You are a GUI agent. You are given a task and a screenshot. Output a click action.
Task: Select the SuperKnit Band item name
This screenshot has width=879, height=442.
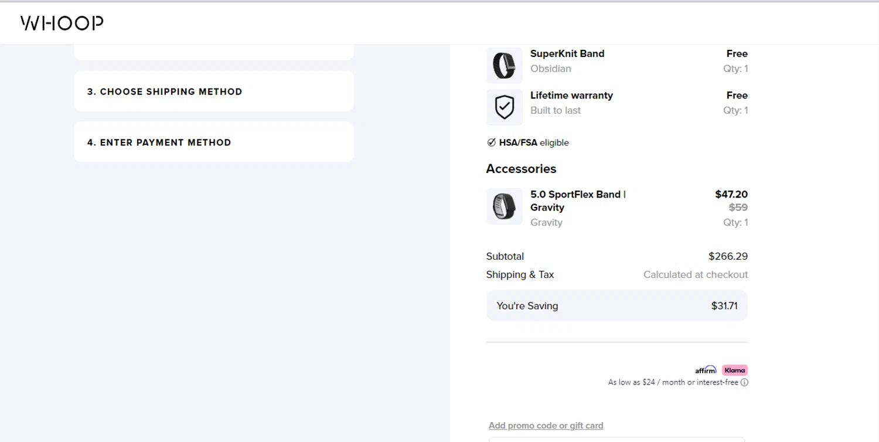click(567, 53)
